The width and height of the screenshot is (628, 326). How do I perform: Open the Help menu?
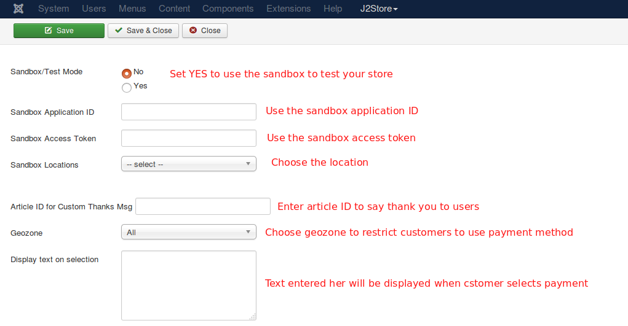pos(333,9)
